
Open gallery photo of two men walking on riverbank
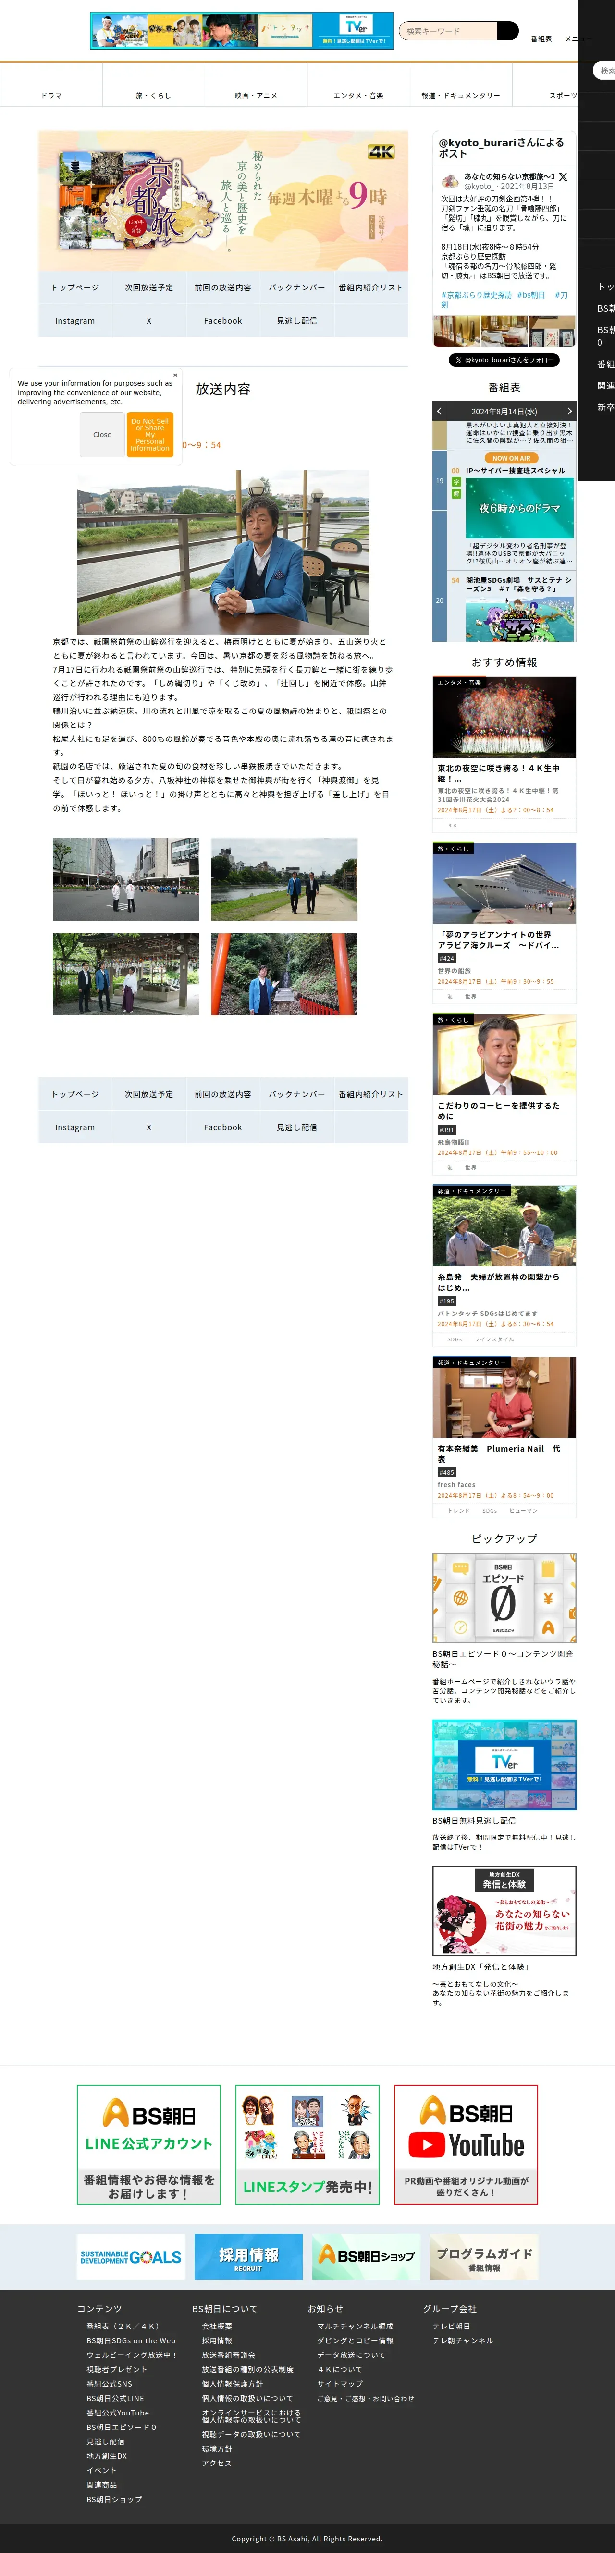point(284,879)
